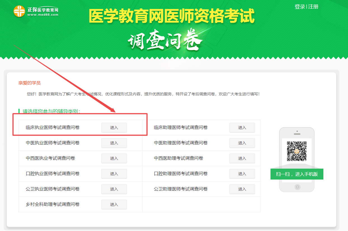Click the green 调查问卷 title graphic
This screenshot has height=231, width=348.
pos(165,40)
